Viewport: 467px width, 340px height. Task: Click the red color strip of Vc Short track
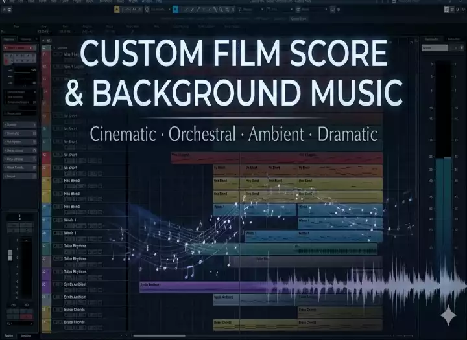pos(46,157)
